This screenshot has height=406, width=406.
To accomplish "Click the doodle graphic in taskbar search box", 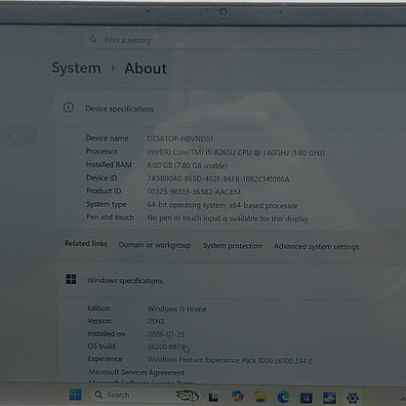I will coord(187,395).
